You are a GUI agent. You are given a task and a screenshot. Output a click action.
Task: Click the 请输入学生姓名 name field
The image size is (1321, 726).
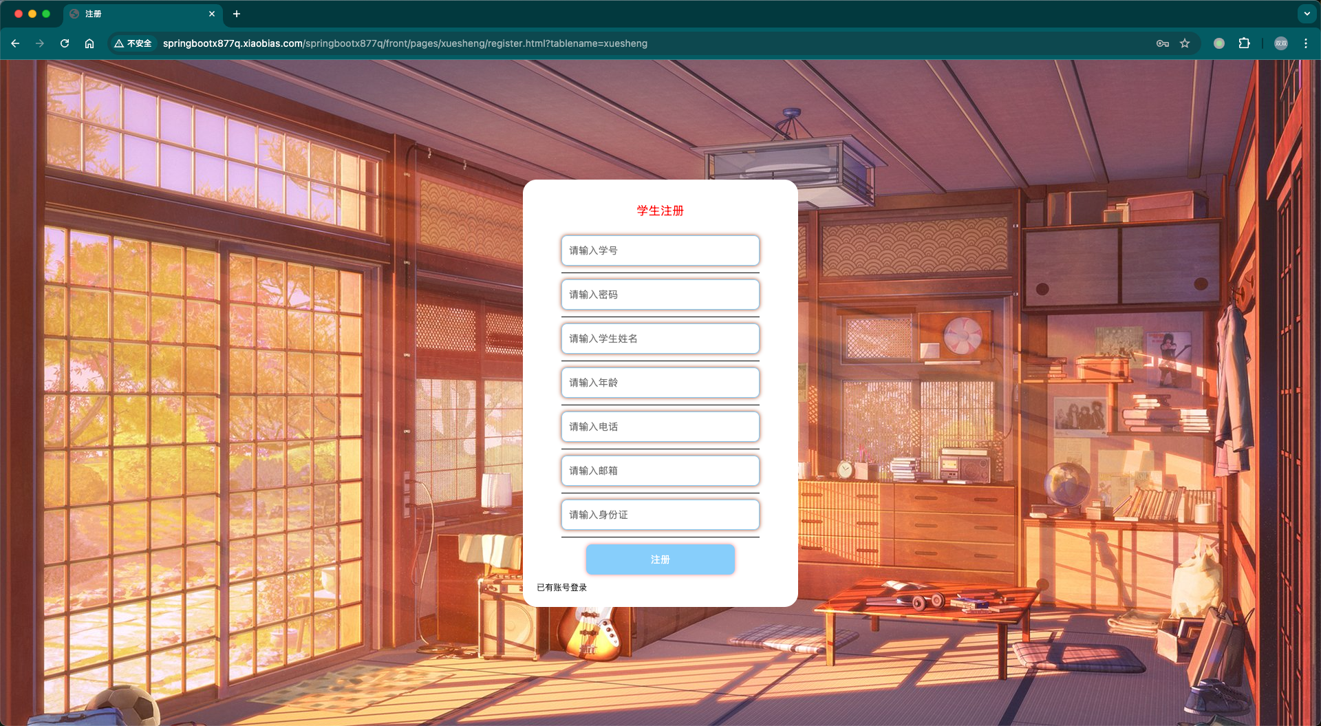pos(660,339)
